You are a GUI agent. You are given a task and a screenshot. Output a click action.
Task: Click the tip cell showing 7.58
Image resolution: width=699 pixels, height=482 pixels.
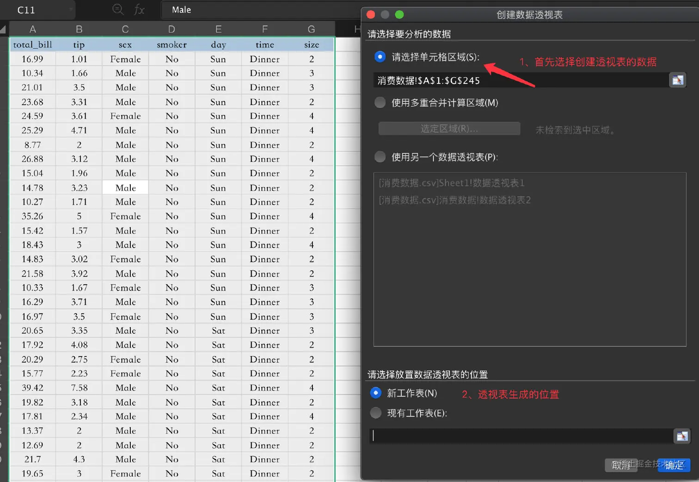click(79, 388)
